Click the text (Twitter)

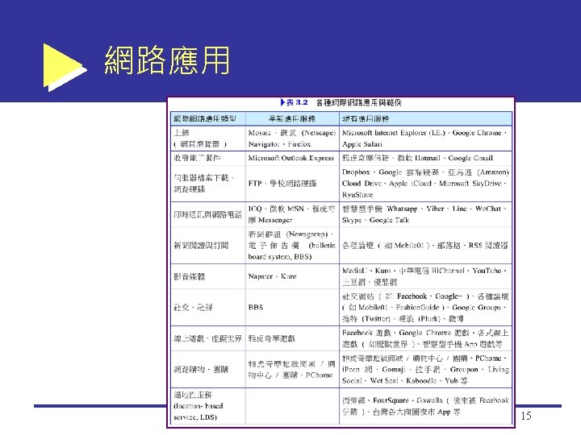tap(376, 319)
